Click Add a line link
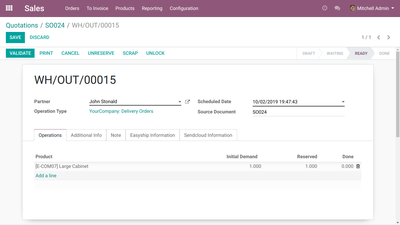This screenshot has width=400, height=225. 46,175
